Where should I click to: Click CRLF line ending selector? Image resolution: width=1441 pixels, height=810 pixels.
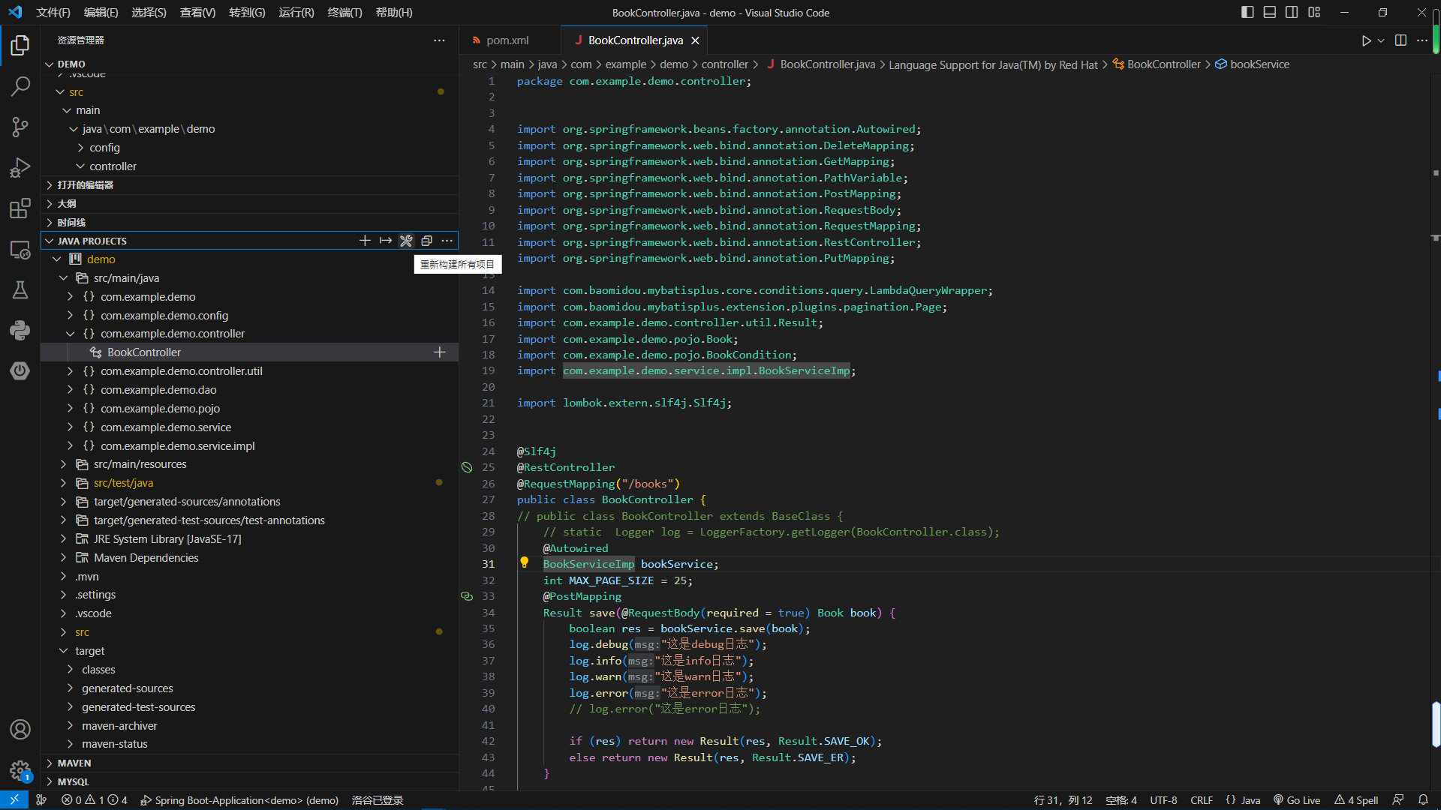coord(1201,800)
